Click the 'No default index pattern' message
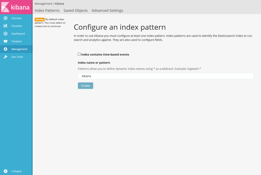 (50, 23)
